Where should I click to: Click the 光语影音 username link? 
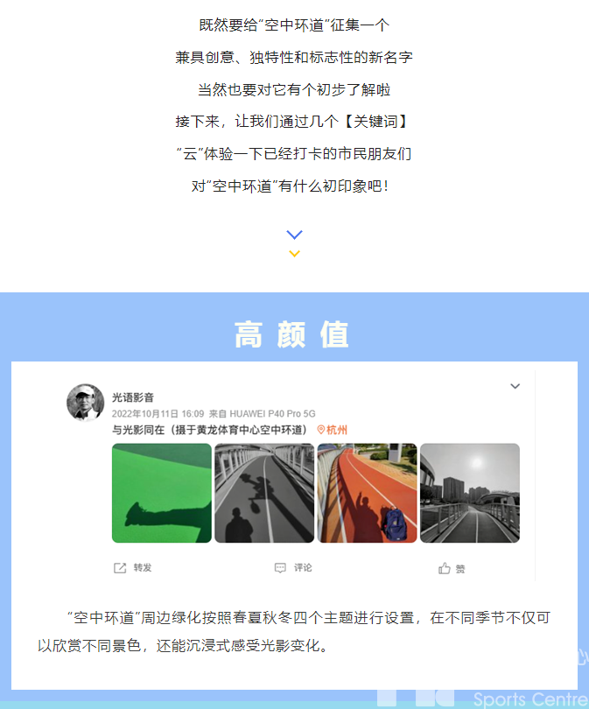click(133, 397)
